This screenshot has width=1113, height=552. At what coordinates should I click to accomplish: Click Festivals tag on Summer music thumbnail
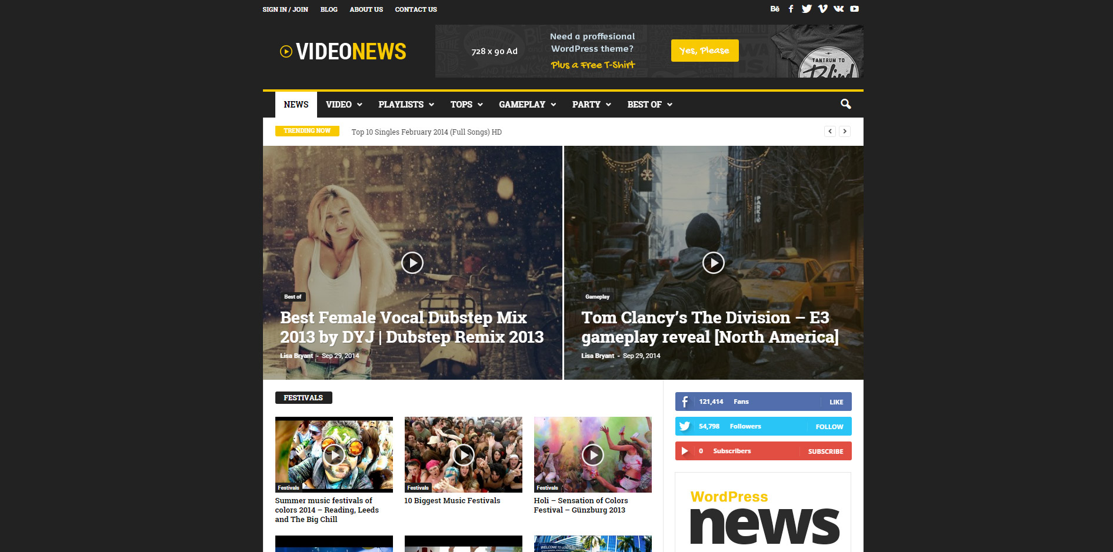pos(288,488)
